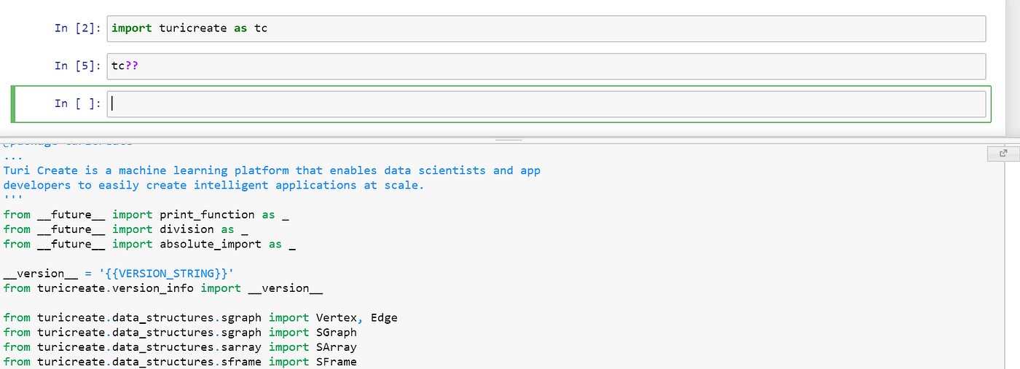Click the empty active code cell input
This screenshot has height=369, width=1020.
pyautogui.click(x=546, y=104)
